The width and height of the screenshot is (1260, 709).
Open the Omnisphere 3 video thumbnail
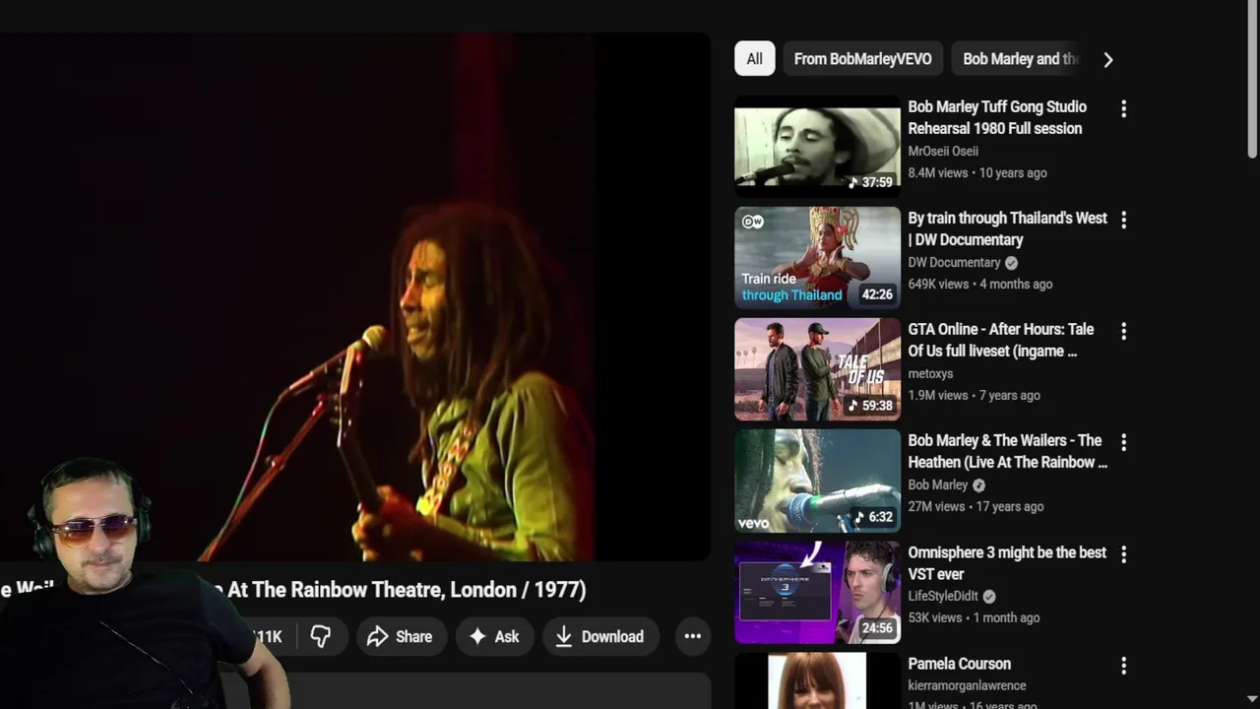click(817, 592)
